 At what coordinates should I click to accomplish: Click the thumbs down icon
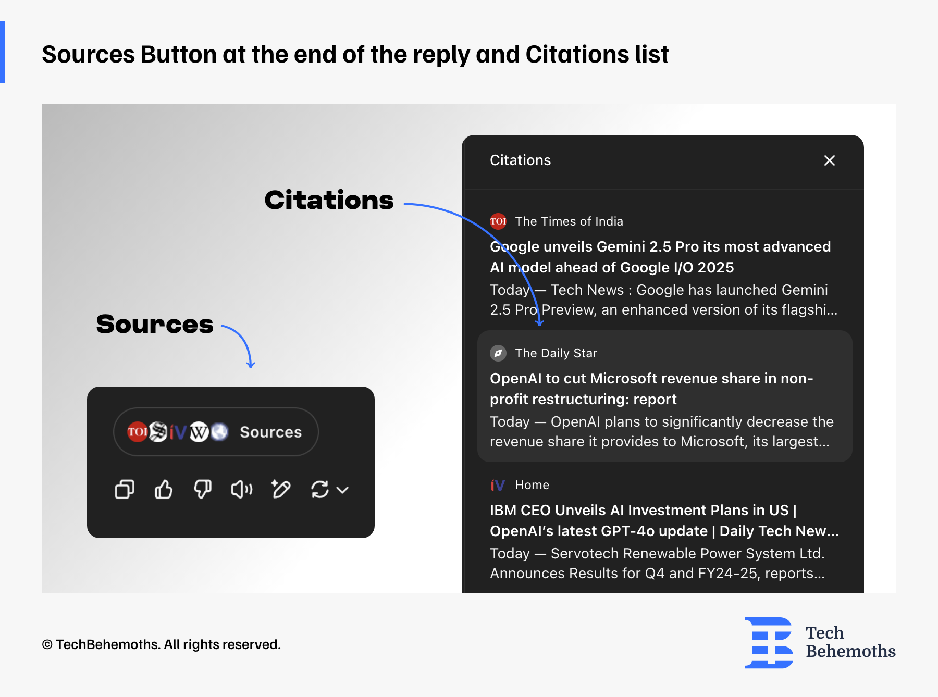point(203,489)
